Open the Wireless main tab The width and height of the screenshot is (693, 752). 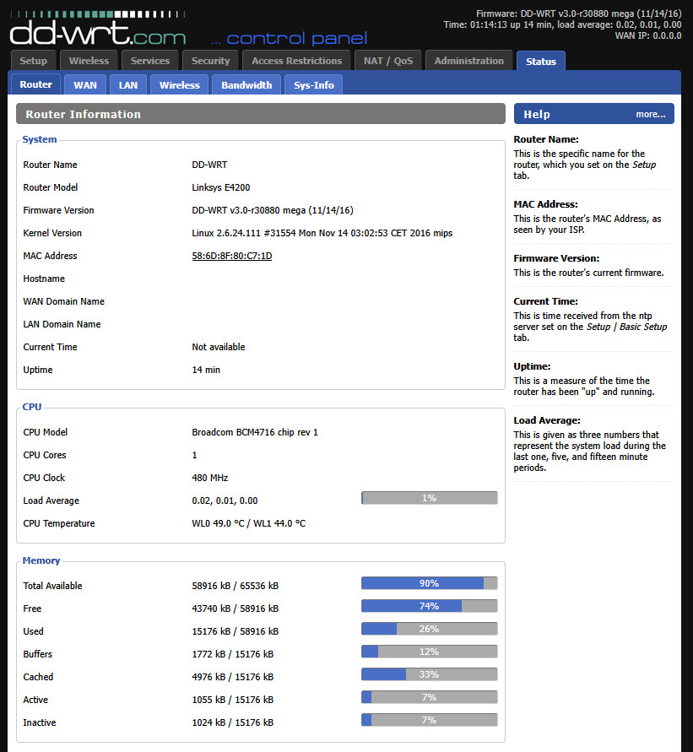pyautogui.click(x=89, y=61)
